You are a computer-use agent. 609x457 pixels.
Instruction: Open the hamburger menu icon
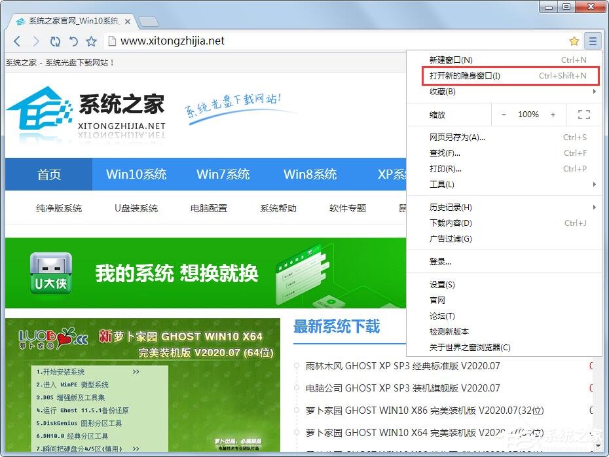(593, 41)
